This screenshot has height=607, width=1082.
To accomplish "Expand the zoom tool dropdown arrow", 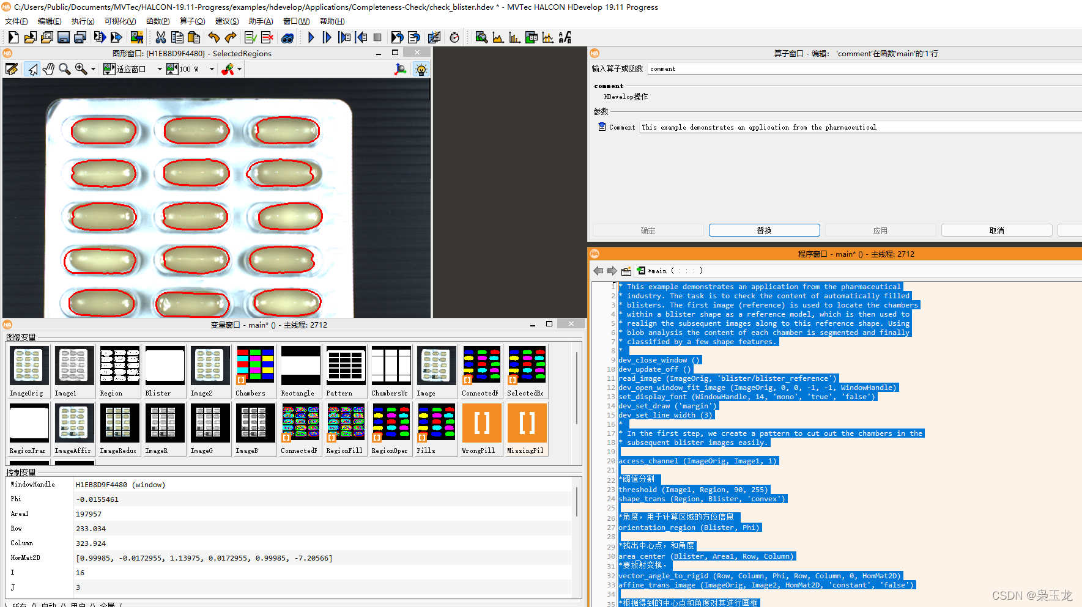I will [x=93, y=69].
